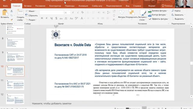Click the bulleted list icon

(88, 12)
